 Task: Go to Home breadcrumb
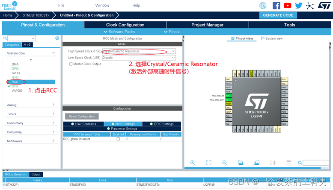pyautogui.click(x=8, y=15)
